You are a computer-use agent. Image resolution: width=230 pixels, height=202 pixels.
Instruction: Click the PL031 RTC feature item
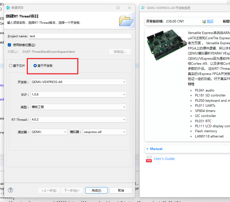203,121
